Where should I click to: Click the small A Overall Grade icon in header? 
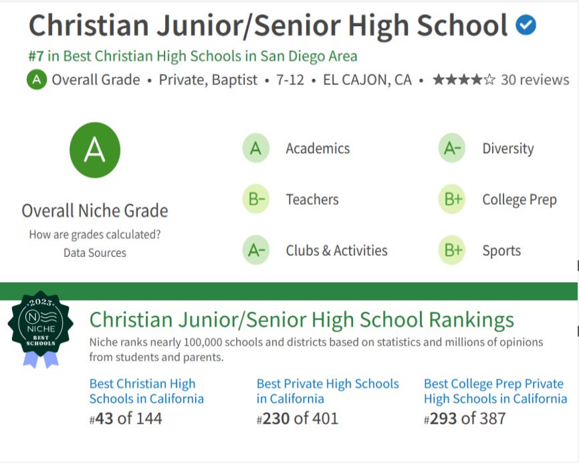(37, 80)
